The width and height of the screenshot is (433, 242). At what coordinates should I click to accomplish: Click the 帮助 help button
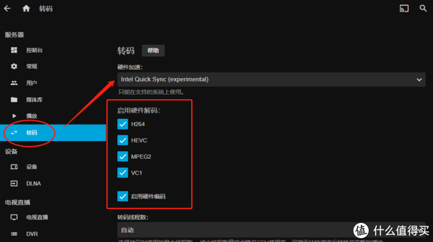(x=153, y=50)
